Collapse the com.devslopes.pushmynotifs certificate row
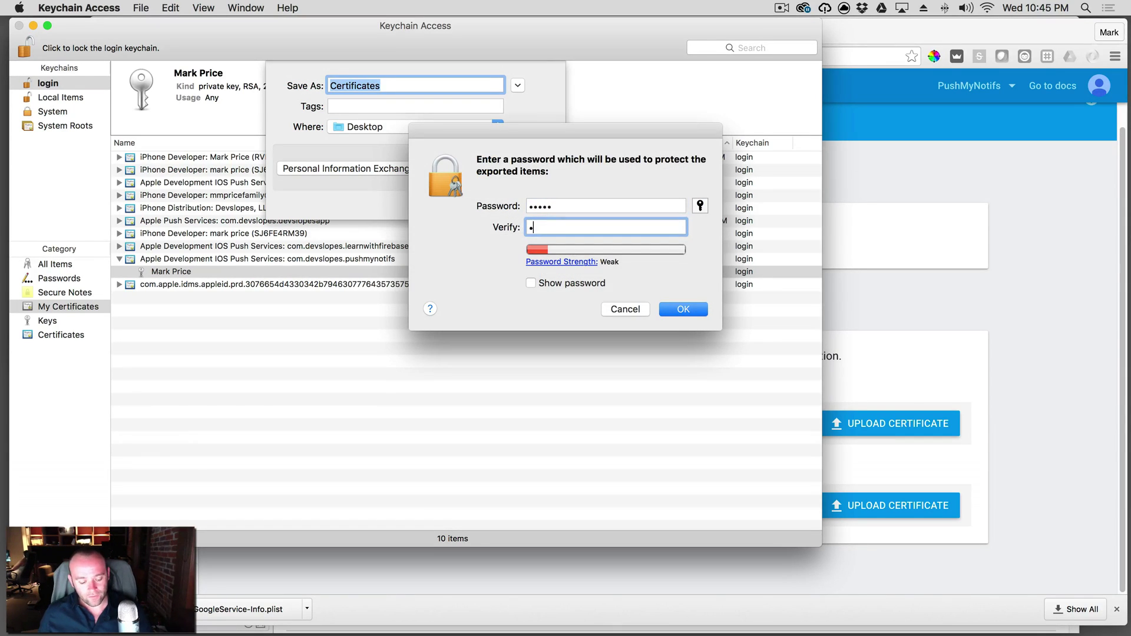 click(x=119, y=259)
